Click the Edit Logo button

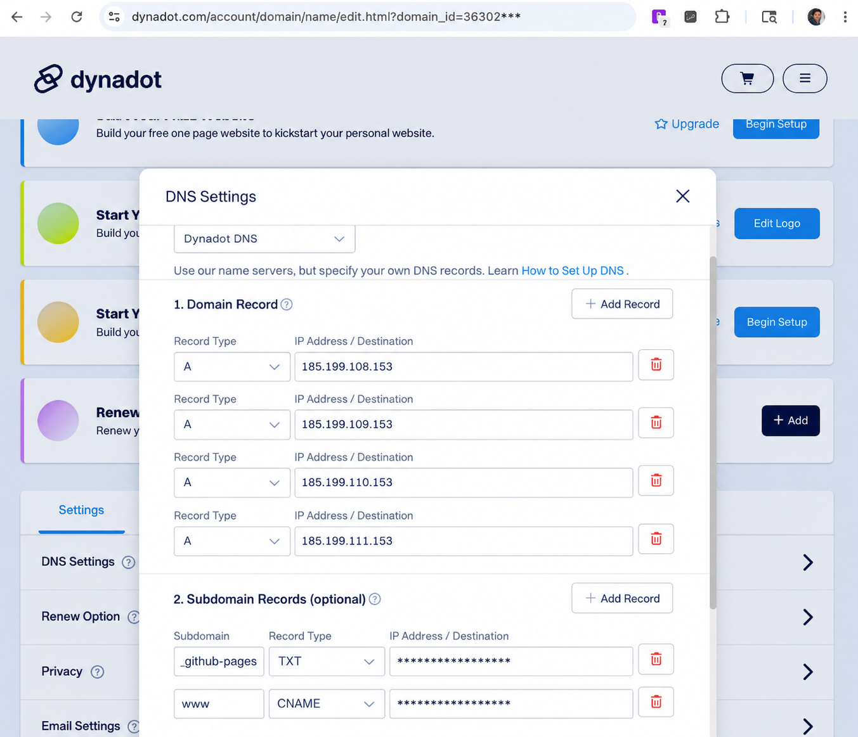tap(777, 224)
